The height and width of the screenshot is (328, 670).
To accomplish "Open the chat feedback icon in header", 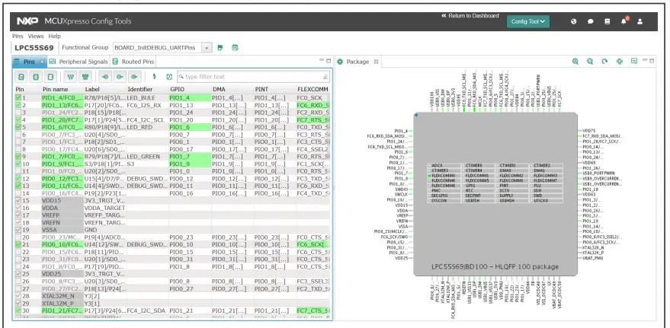I will 591,21.
